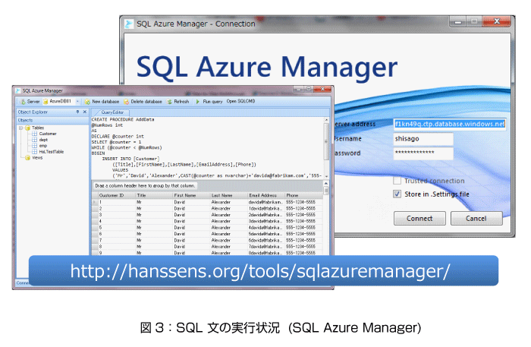The image size is (531, 347).
Task: Click the query editor vertical scrollbar
Action: pos(326,148)
